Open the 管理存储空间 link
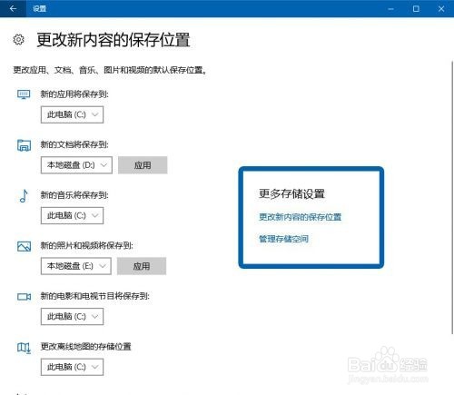This screenshot has height=395, width=454. coord(283,239)
